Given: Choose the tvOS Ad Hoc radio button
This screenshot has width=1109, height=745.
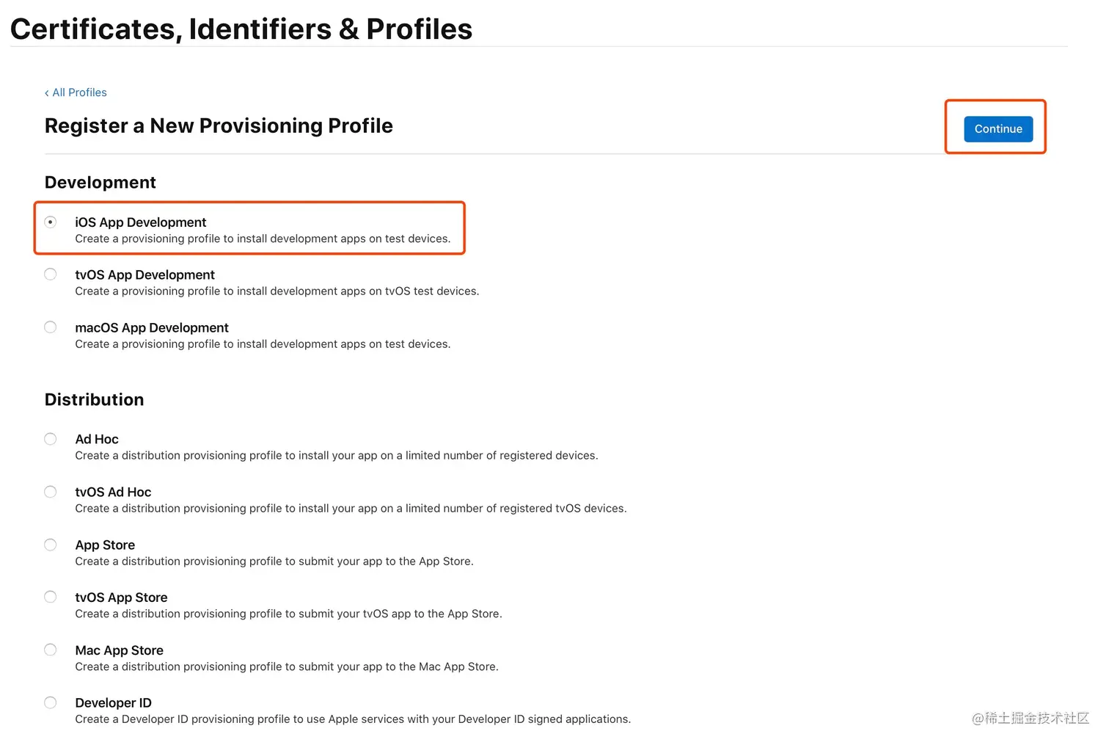Looking at the screenshot, I should click(51, 492).
